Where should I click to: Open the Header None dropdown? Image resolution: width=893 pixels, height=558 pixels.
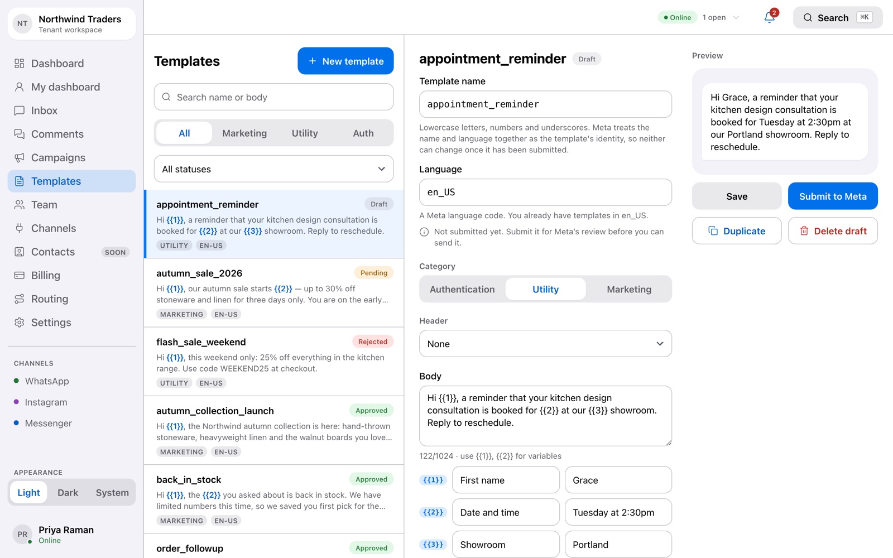pyautogui.click(x=545, y=344)
